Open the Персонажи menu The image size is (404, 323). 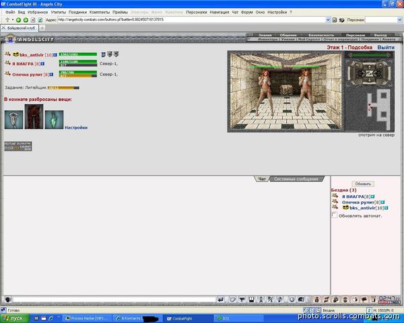point(197,12)
